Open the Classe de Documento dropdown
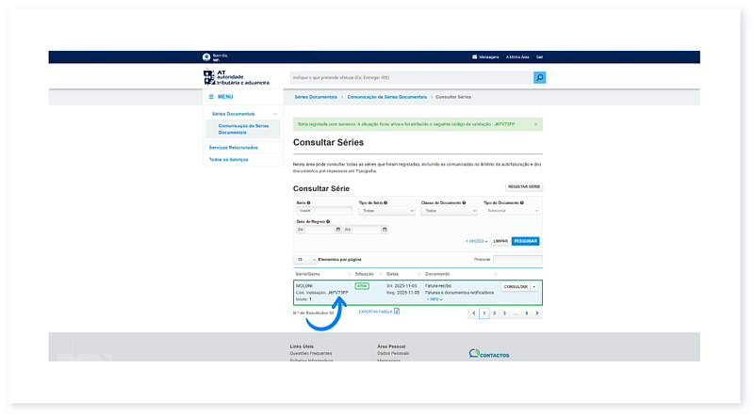This screenshot has width=754, height=417. tap(449, 211)
